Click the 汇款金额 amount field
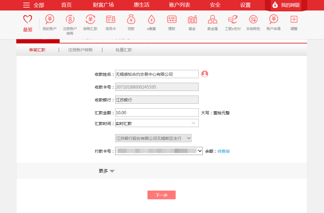 coord(157,112)
